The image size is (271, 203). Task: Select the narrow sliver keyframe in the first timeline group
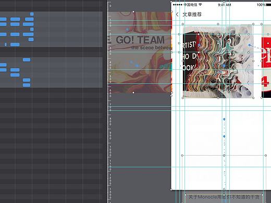[6, 45]
